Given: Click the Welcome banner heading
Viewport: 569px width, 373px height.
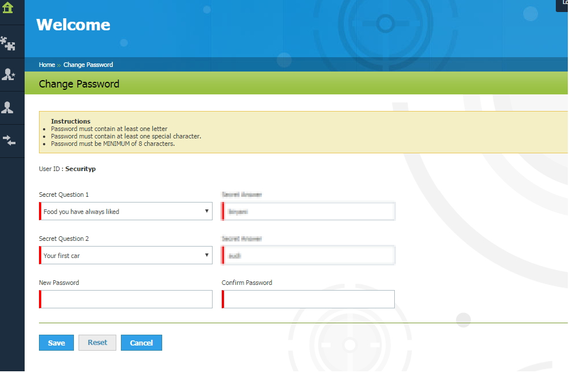Looking at the screenshot, I should click(73, 25).
